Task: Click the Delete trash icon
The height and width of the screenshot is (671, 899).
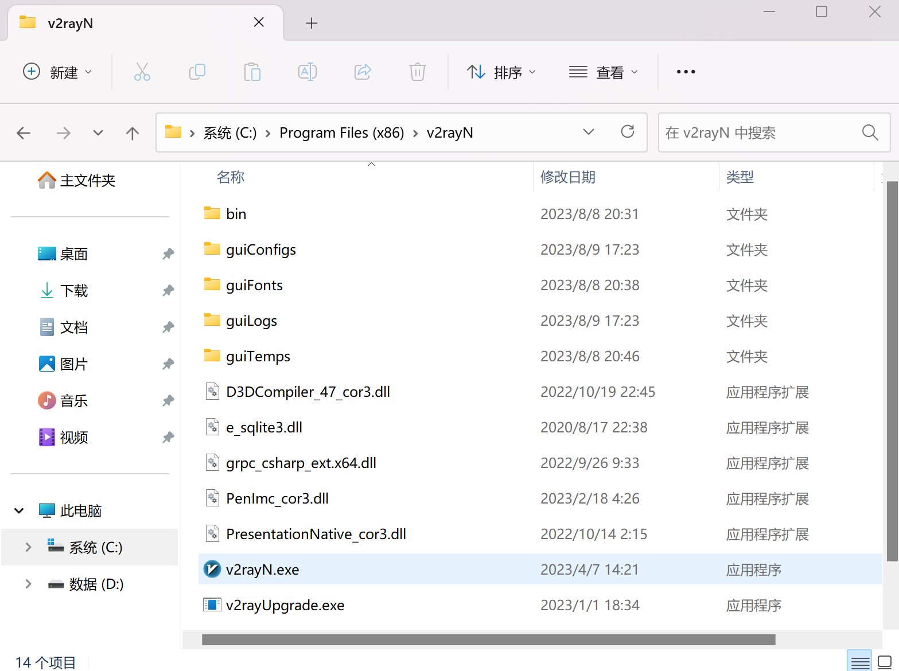Action: coord(418,72)
